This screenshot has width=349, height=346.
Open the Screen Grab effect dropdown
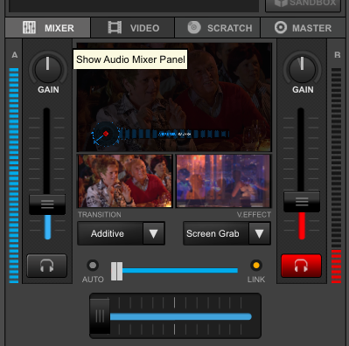[x=260, y=233]
